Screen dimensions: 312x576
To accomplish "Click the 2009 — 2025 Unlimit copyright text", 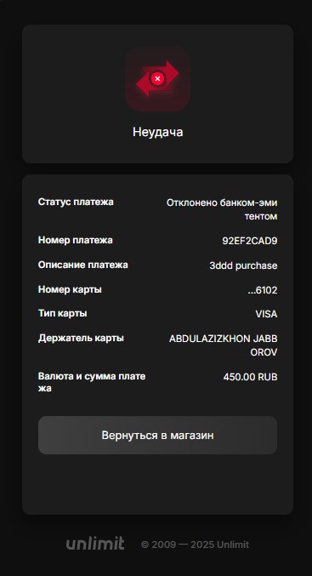I will click(195, 545).
